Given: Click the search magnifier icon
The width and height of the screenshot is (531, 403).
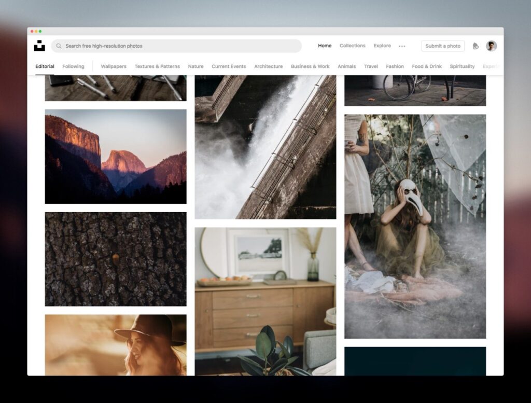Looking at the screenshot, I should pos(59,46).
